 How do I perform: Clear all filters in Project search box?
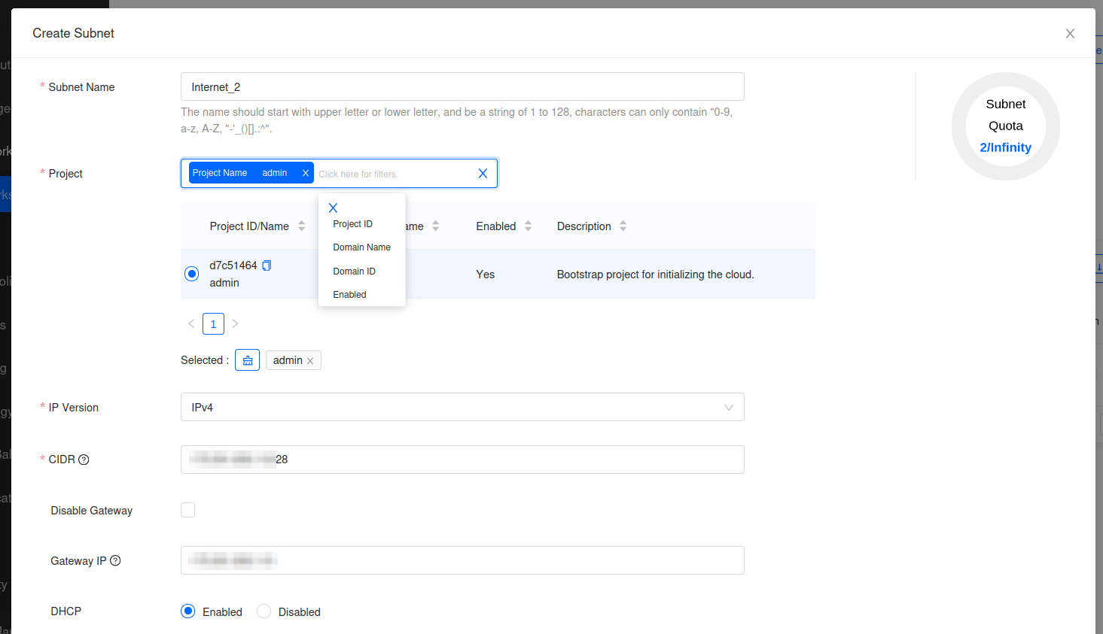483,173
